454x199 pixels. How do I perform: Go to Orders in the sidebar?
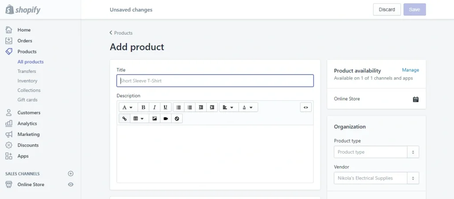[x=25, y=41]
